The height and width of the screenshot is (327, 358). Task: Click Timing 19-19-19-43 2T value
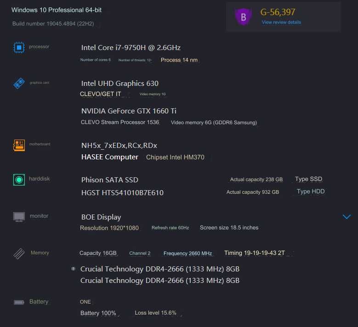255,253
